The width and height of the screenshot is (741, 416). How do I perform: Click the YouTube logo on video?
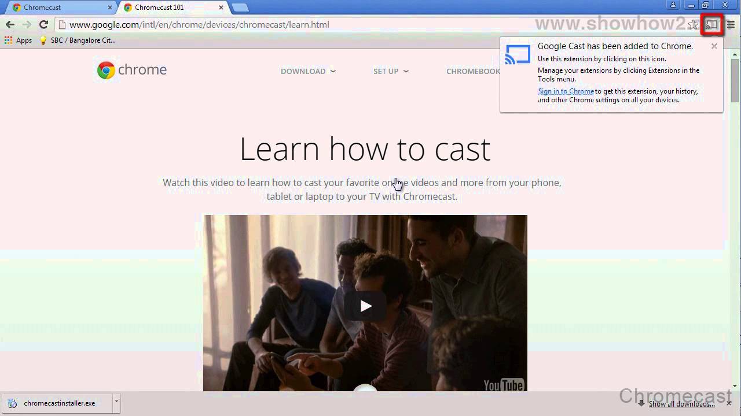(x=504, y=384)
